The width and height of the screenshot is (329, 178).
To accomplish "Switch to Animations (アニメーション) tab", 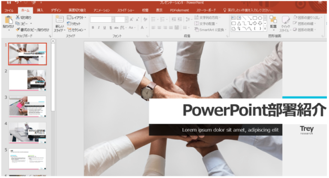I will point(102,10).
